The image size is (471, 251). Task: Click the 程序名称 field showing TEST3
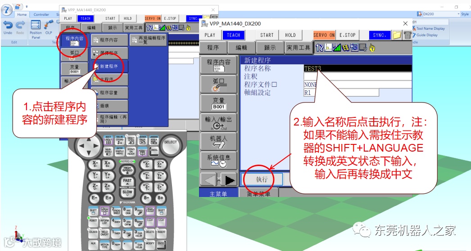click(x=358, y=68)
